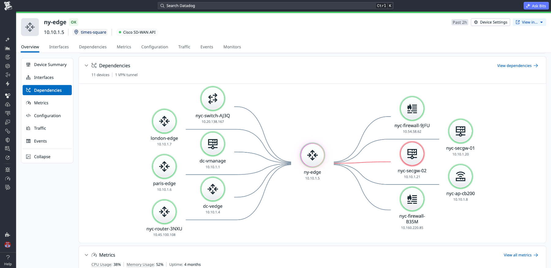The image size is (551, 268).
Task: Select the nyc-secgw-01 node icon
Action: tap(460, 131)
